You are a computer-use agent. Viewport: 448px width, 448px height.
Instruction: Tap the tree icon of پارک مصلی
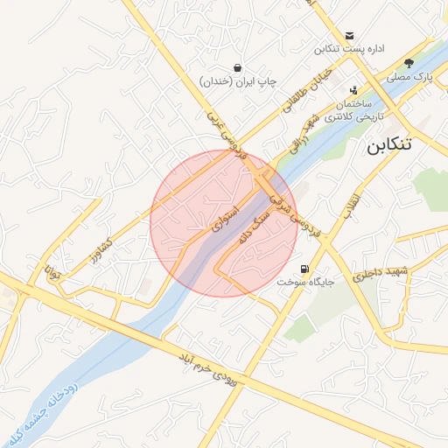point(409,63)
